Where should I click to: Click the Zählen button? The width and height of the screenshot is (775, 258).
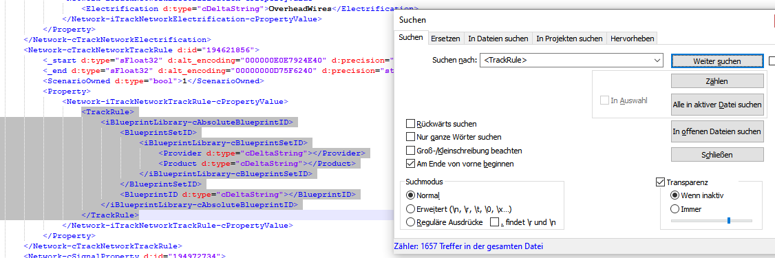[716, 81]
